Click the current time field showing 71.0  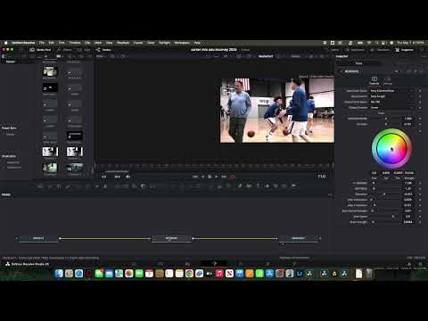click(x=322, y=177)
